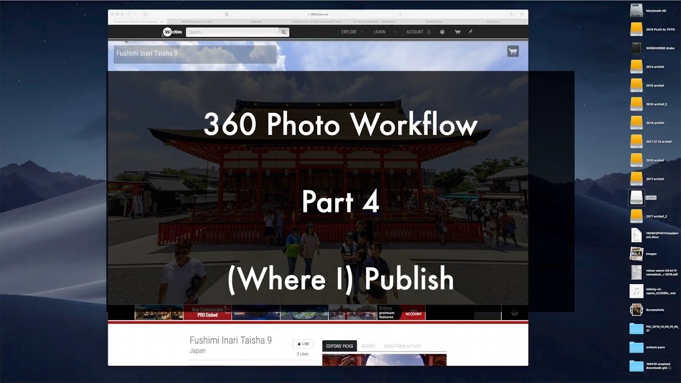Click the search magnifier button

284,32
